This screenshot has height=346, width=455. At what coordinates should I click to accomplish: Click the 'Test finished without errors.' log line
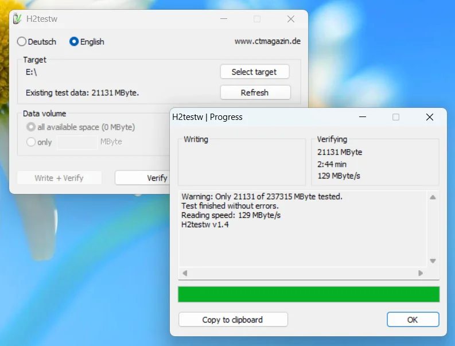tap(230, 206)
